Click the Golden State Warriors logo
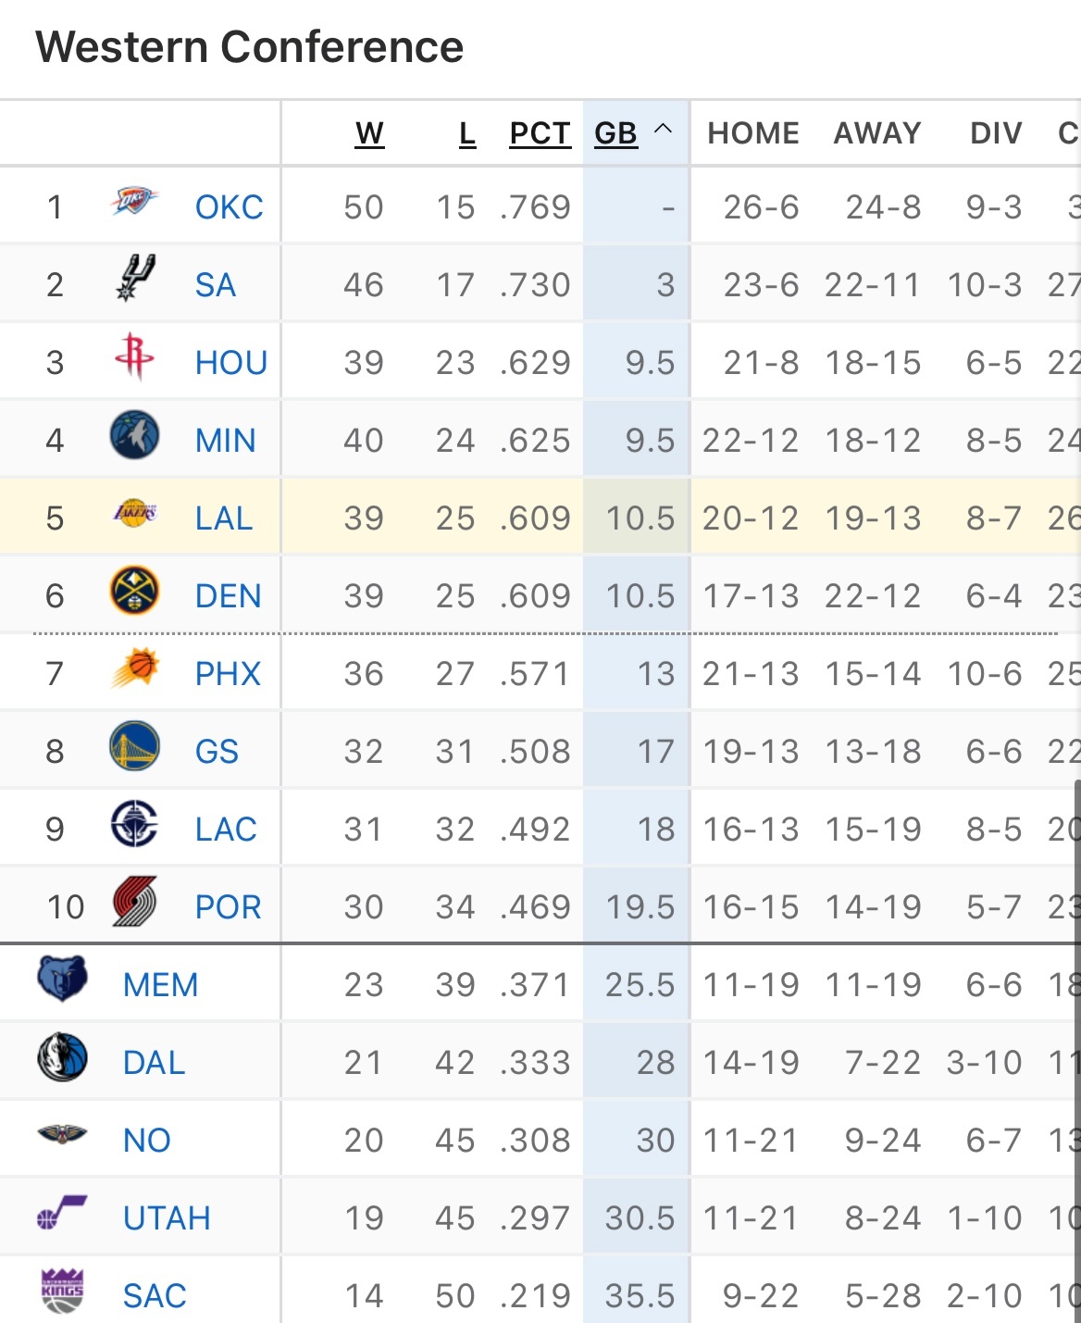 (134, 747)
